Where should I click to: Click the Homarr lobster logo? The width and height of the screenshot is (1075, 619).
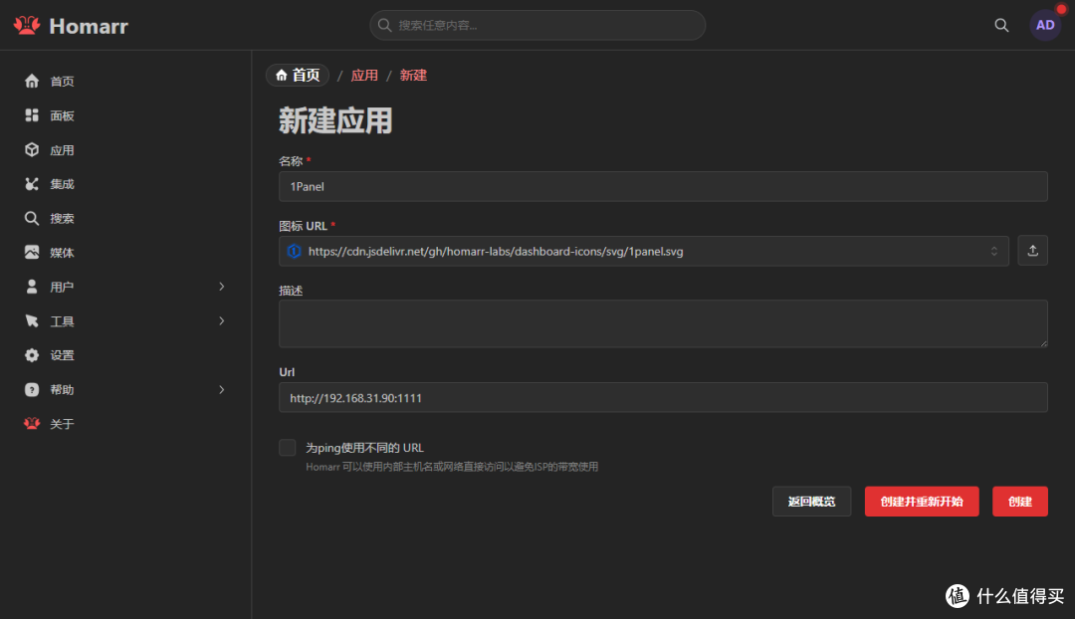pyautogui.click(x=27, y=25)
